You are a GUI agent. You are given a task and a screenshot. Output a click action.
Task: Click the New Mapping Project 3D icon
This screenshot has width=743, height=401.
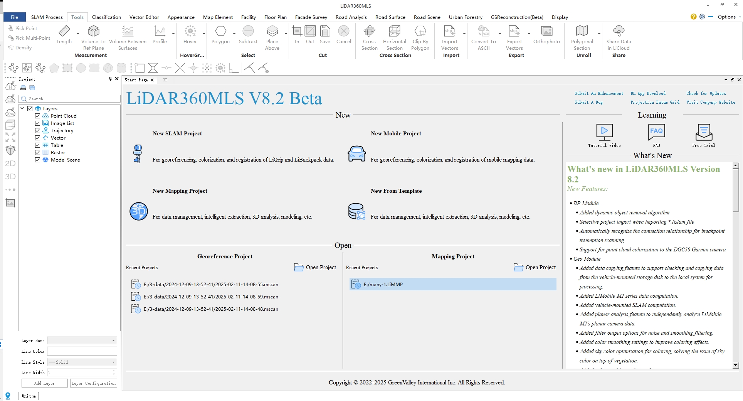click(139, 211)
